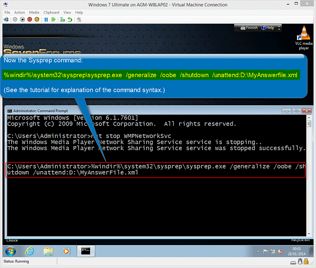The width and height of the screenshot is (316, 268).
Task: Close the Administrator: Command Prompt window
Action: click(x=307, y=111)
